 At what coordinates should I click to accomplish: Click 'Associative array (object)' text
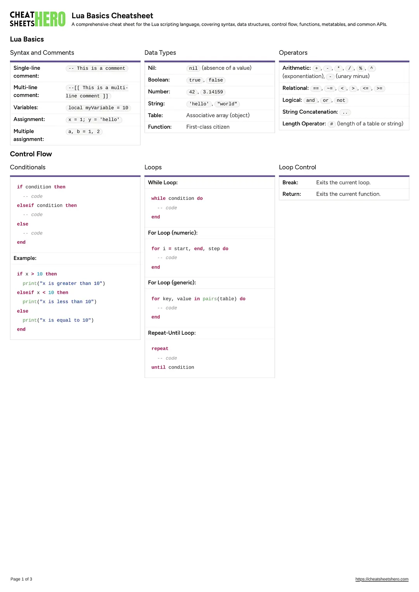point(218,116)
